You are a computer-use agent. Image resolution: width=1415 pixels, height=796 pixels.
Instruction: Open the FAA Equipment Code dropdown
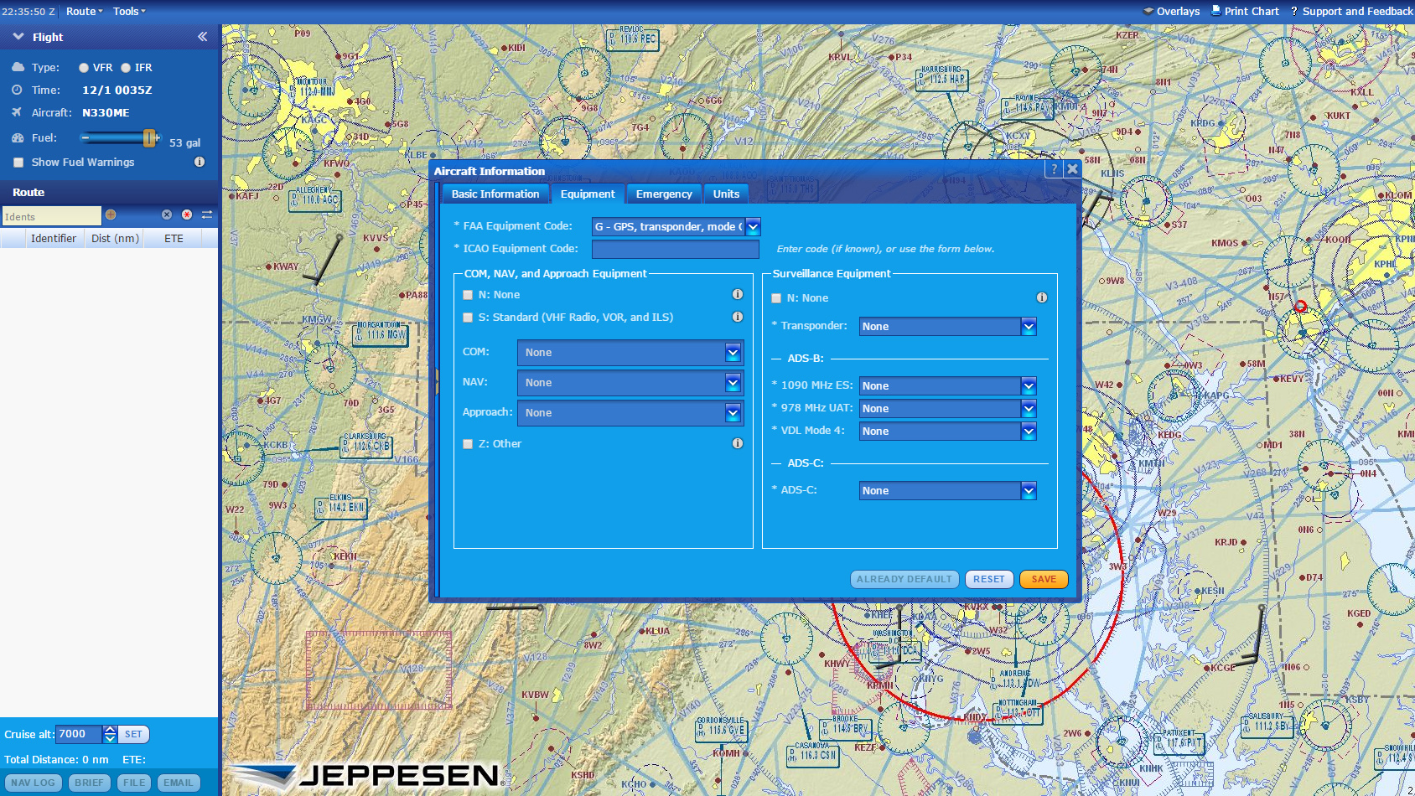click(x=752, y=226)
